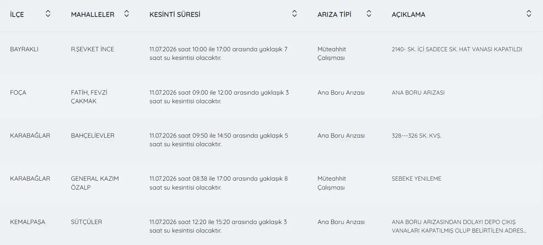Screen dimensions: 543x245
Task: Click the MAHALLELER sort arrows icon
Action: coord(126,14)
